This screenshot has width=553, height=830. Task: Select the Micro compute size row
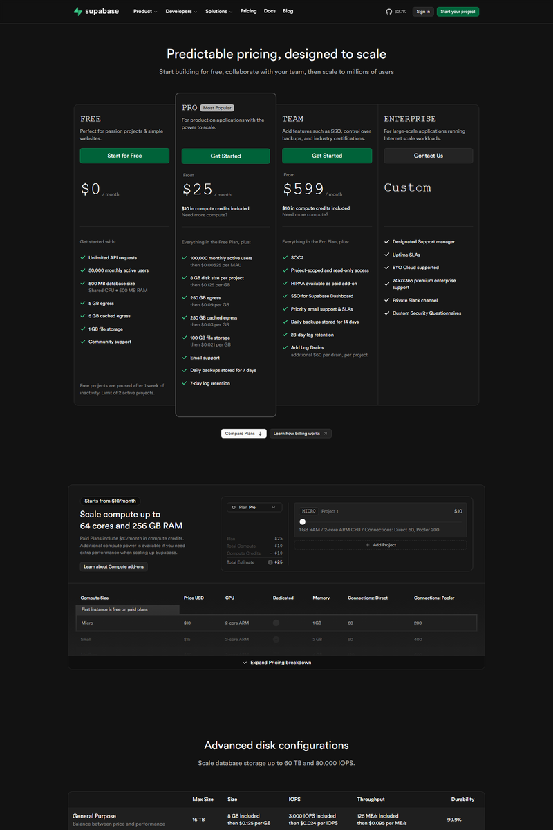[276, 622]
